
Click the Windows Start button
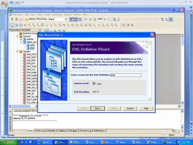point(9,142)
